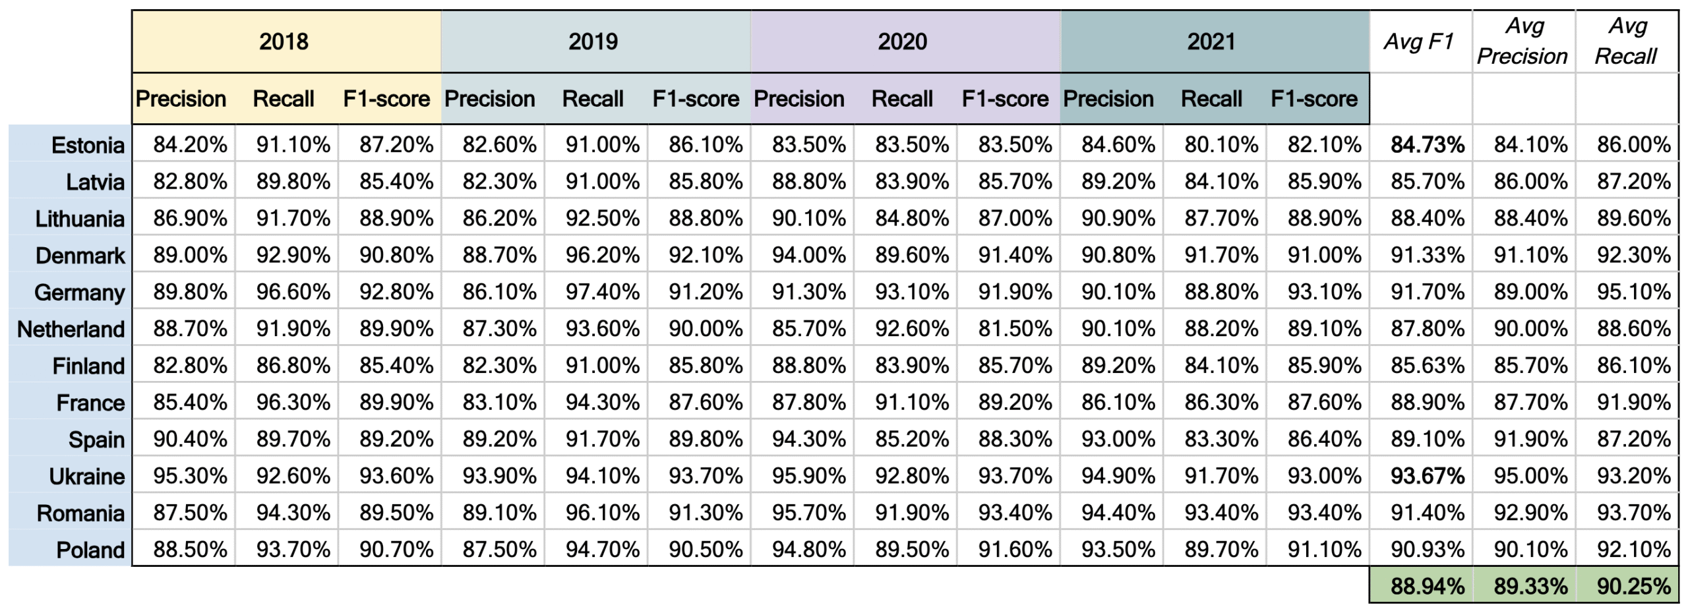The width and height of the screenshot is (1688, 611).
Task: Select the Avg Precision column header
Action: pos(1522,41)
